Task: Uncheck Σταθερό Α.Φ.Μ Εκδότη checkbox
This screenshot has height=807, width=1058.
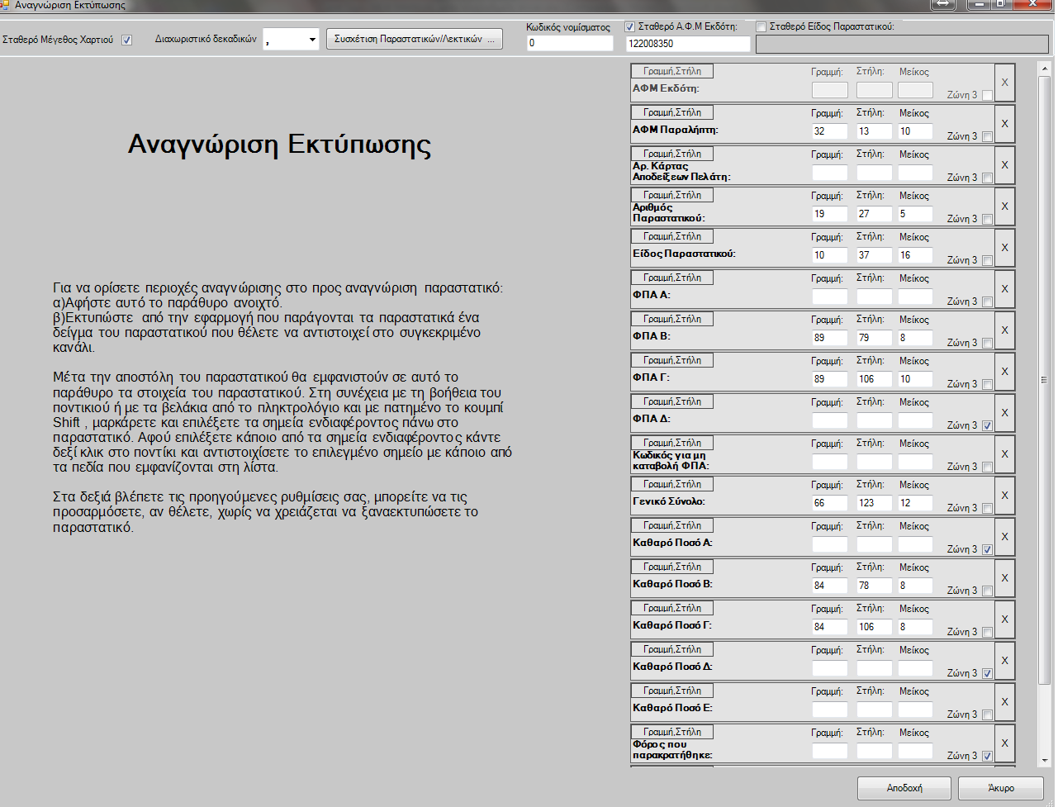Action: coord(630,26)
